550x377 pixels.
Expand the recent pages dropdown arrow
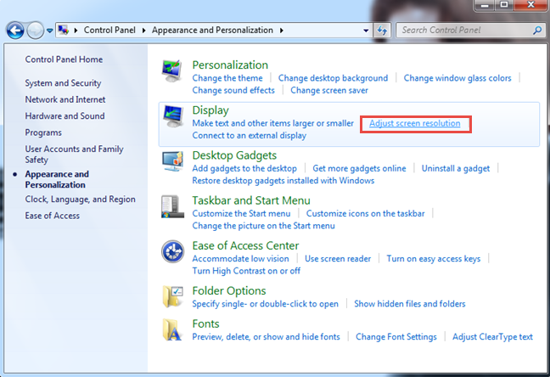pyautogui.click(x=50, y=31)
